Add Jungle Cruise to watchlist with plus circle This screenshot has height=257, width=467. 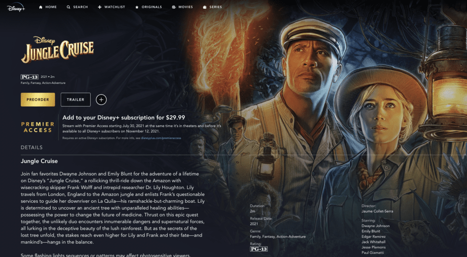pyautogui.click(x=101, y=100)
